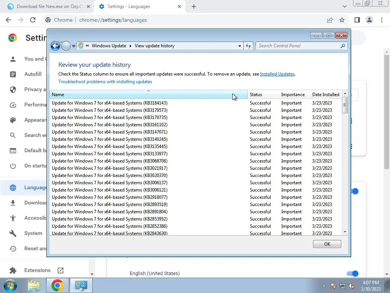390x293 pixels.
Task: Open Appearance palette icon in Chrome settings
Action: tap(13, 120)
